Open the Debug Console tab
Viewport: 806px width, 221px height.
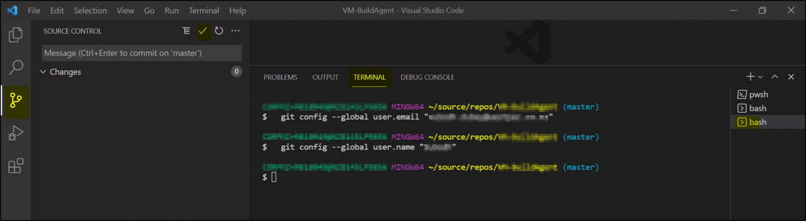click(427, 77)
